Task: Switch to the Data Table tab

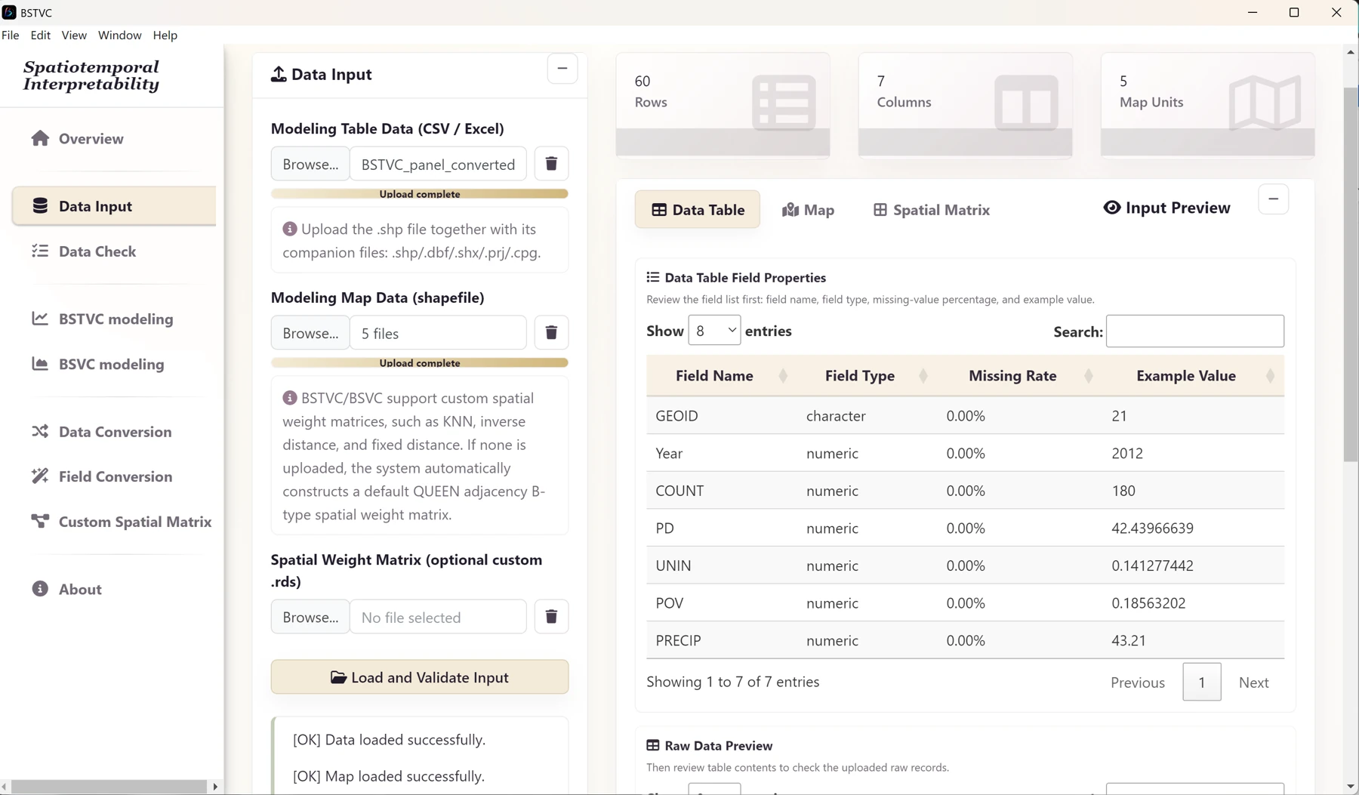Action: (698, 210)
